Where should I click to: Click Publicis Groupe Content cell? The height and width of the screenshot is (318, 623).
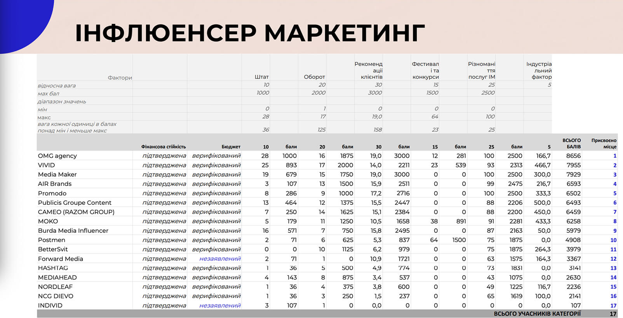(75, 203)
